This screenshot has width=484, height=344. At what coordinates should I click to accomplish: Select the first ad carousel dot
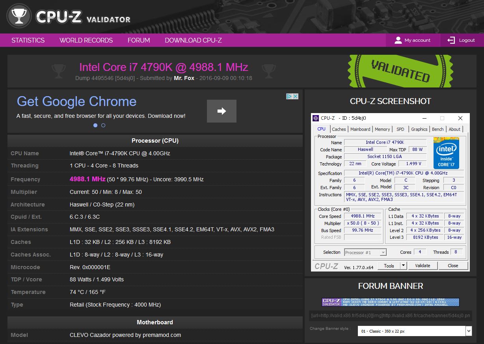tap(95, 125)
